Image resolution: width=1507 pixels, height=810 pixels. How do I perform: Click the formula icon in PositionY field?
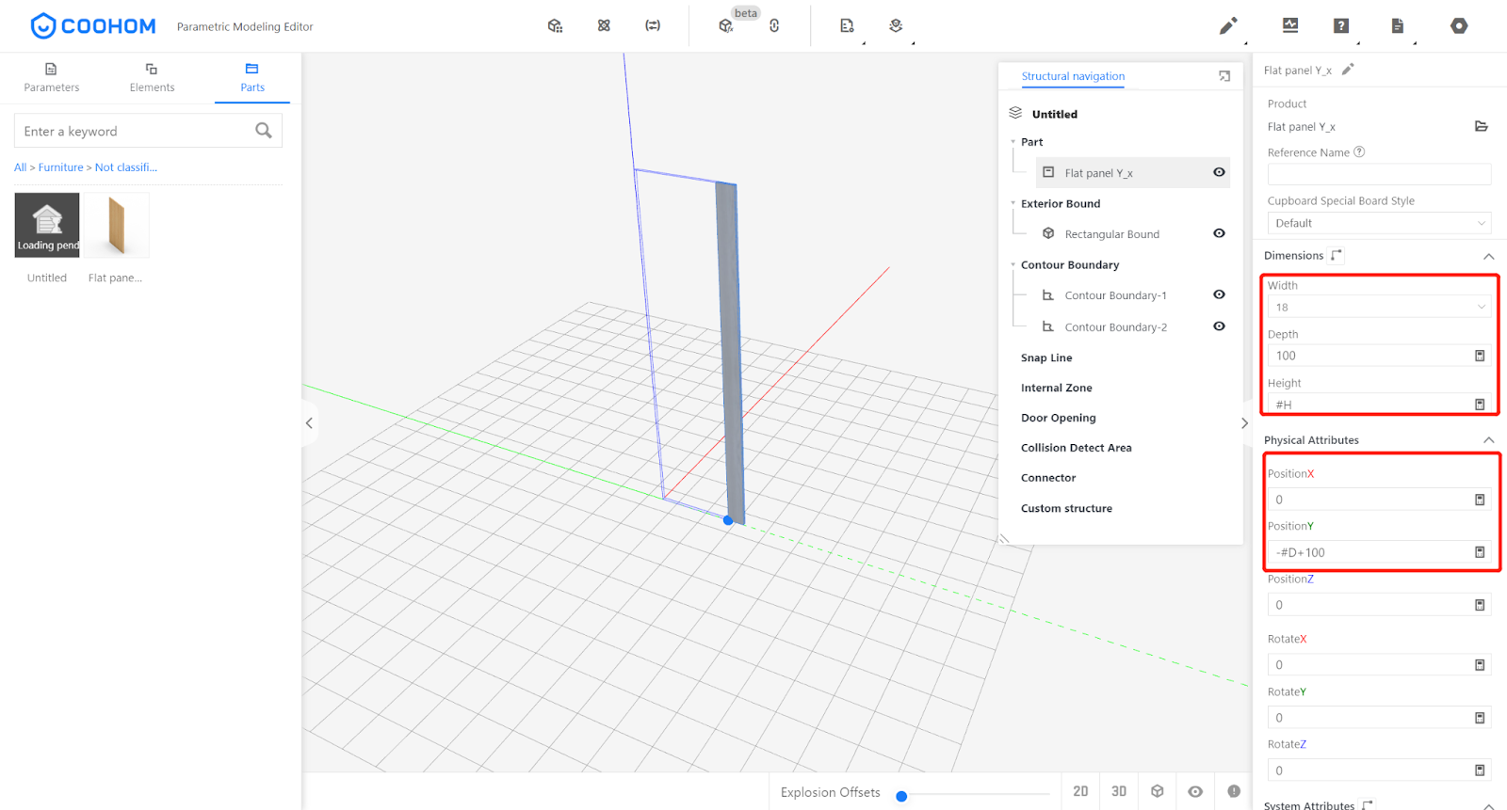(x=1480, y=552)
